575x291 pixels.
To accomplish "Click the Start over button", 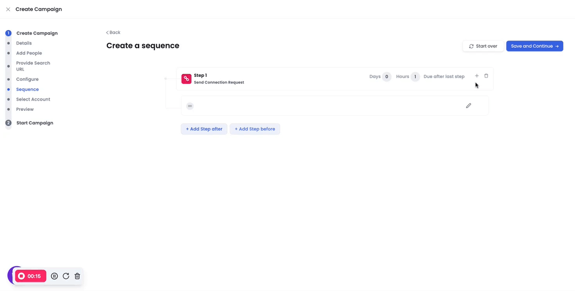I will [x=483, y=46].
